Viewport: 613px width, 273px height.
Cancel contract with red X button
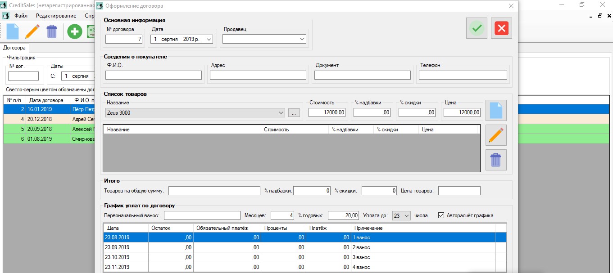coord(501,29)
